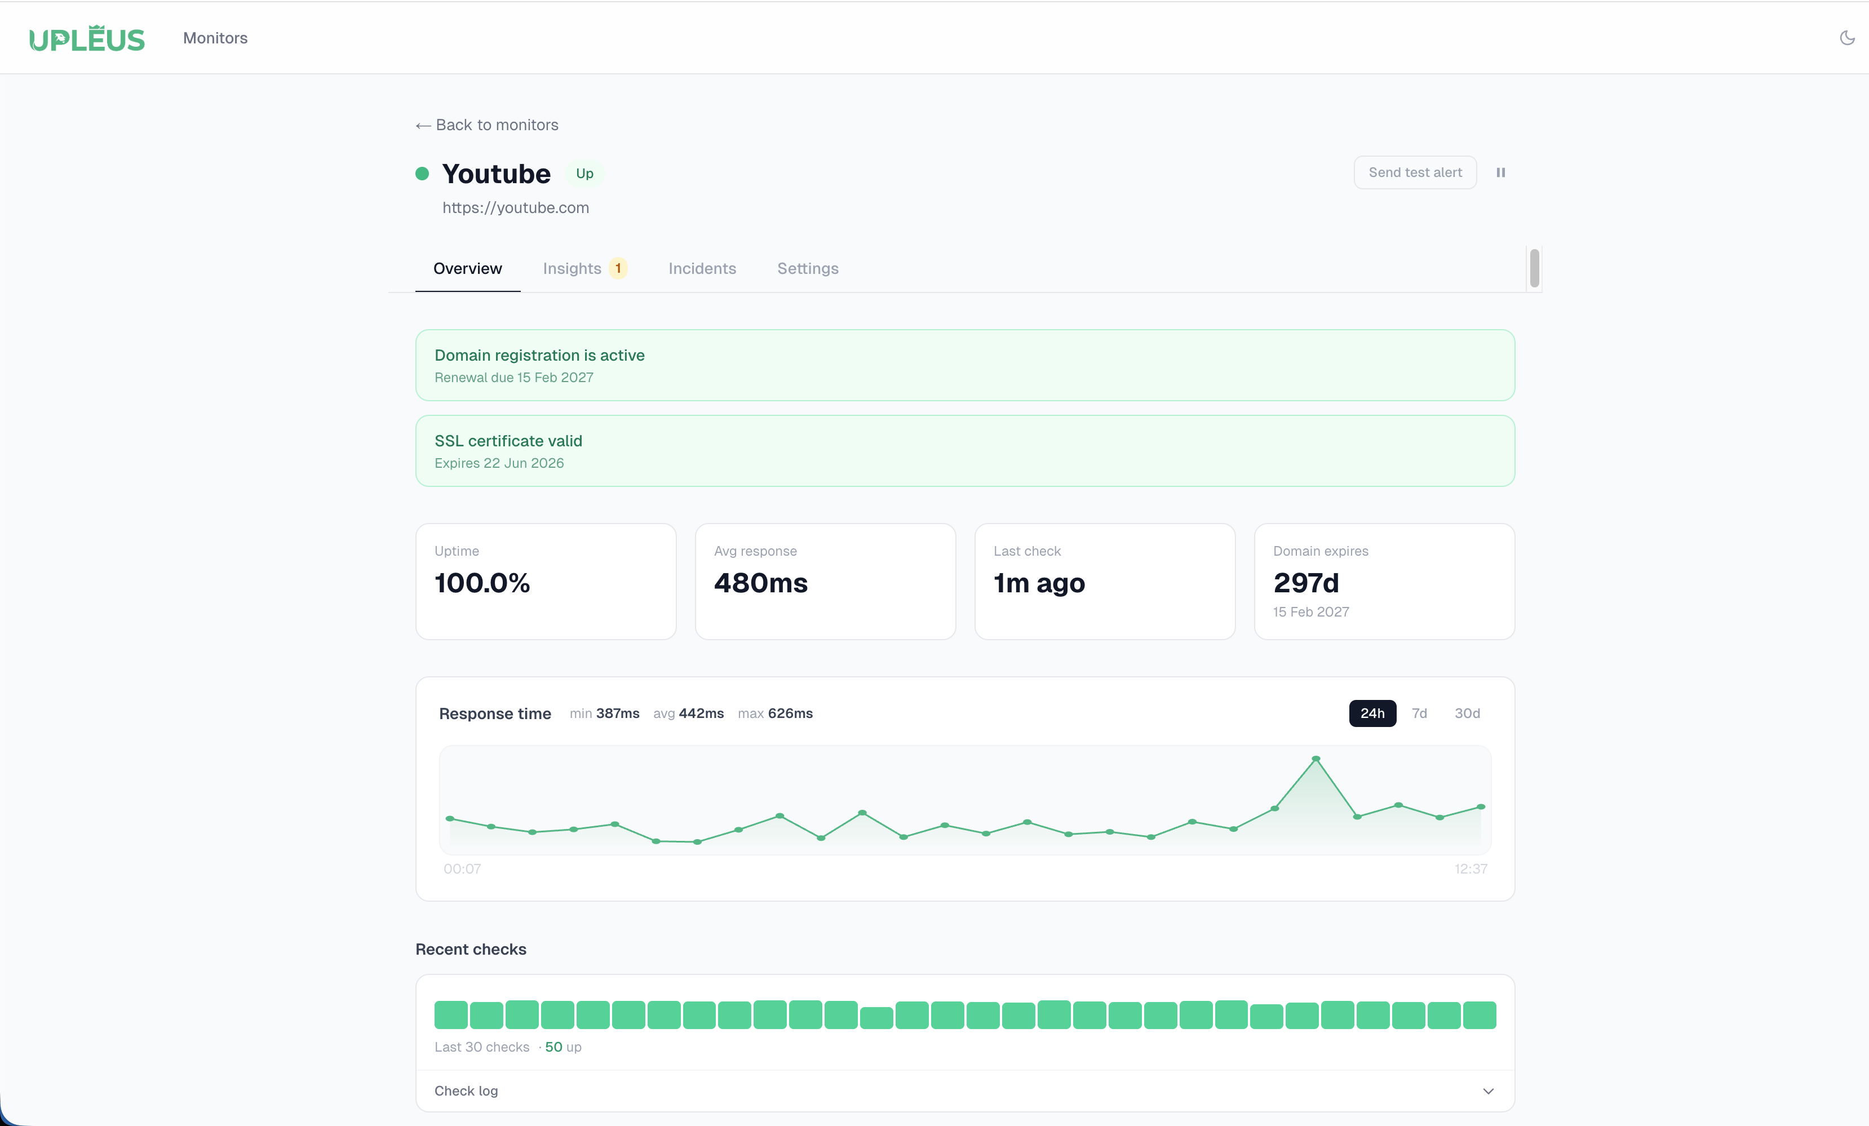Click the Up status badge
The image size is (1869, 1126).
coord(584,174)
